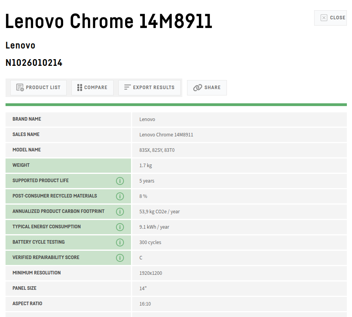Image resolution: width=352 pixels, height=317 pixels.
Task: Export results using the toolbar button
Action: click(149, 88)
